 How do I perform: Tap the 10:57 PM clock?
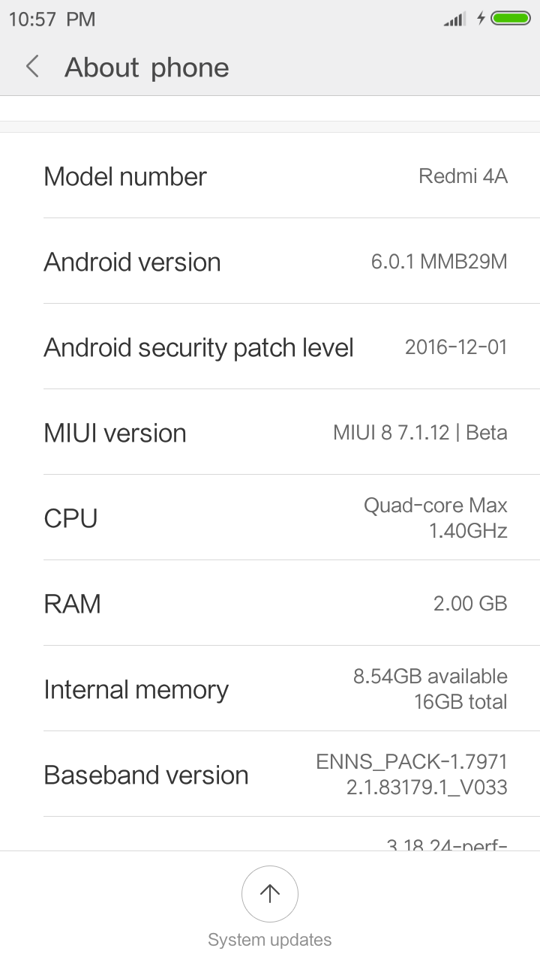point(52,19)
